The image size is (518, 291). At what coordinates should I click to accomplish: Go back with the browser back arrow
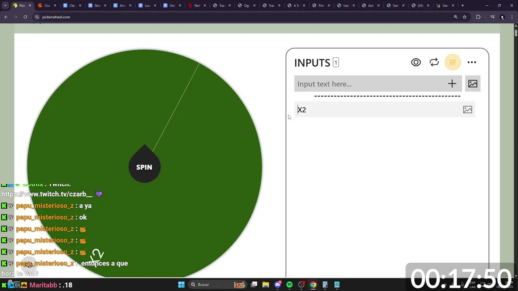pos(6,17)
